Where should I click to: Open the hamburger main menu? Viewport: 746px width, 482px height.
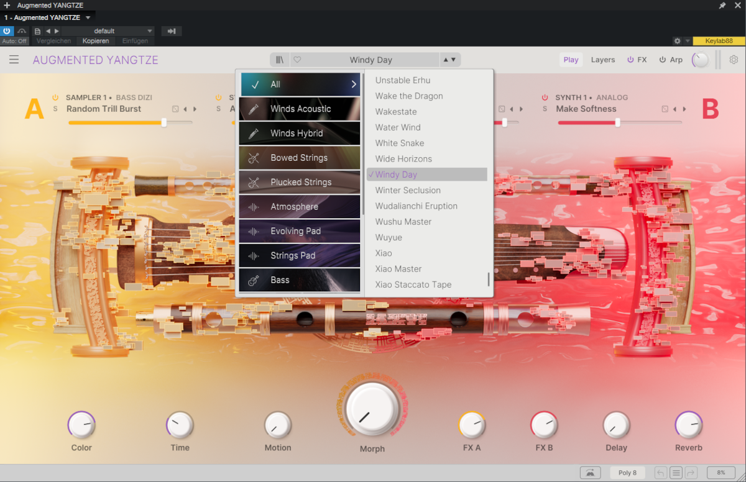pyautogui.click(x=14, y=60)
